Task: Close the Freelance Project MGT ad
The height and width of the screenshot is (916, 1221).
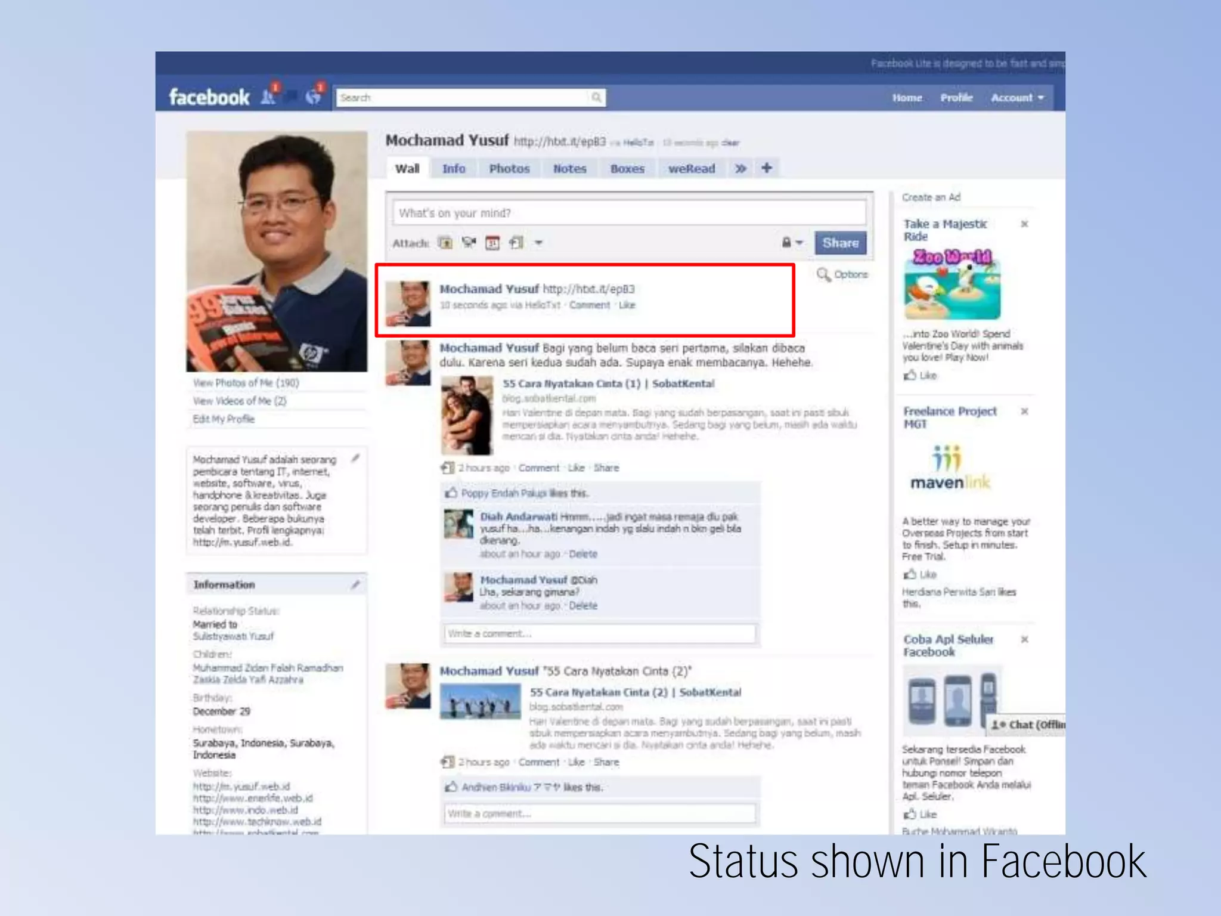Action: pyautogui.click(x=1024, y=411)
